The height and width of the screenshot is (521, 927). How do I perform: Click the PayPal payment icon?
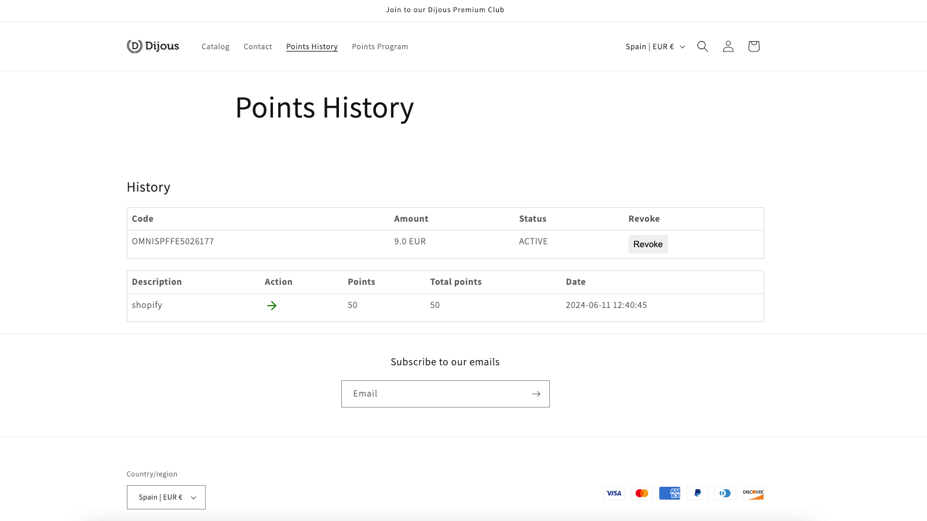click(697, 493)
